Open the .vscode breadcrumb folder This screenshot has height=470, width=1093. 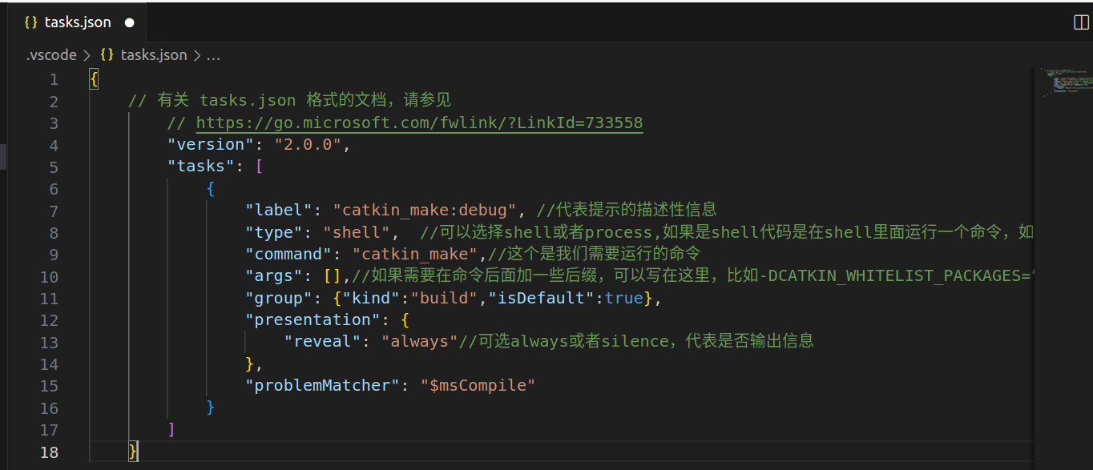(51, 55)
